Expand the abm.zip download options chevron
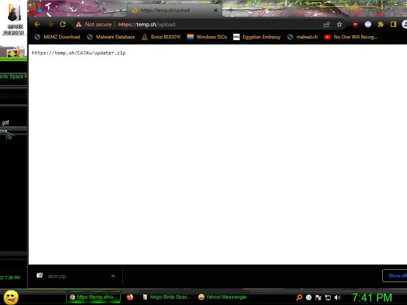This screenshot has height=305, width=407. [x=113, y=276]
